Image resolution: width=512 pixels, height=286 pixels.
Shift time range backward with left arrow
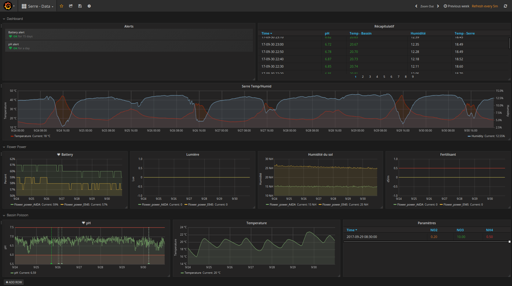(416, 6)
